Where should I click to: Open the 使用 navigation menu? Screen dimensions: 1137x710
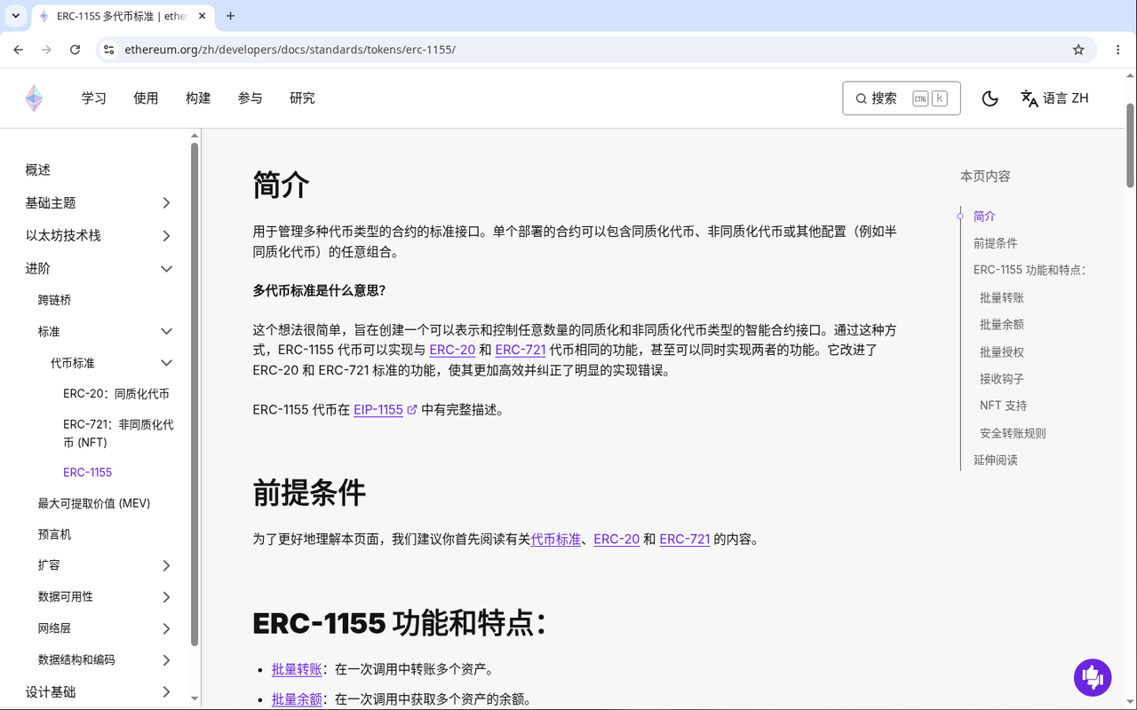point(146,99)
